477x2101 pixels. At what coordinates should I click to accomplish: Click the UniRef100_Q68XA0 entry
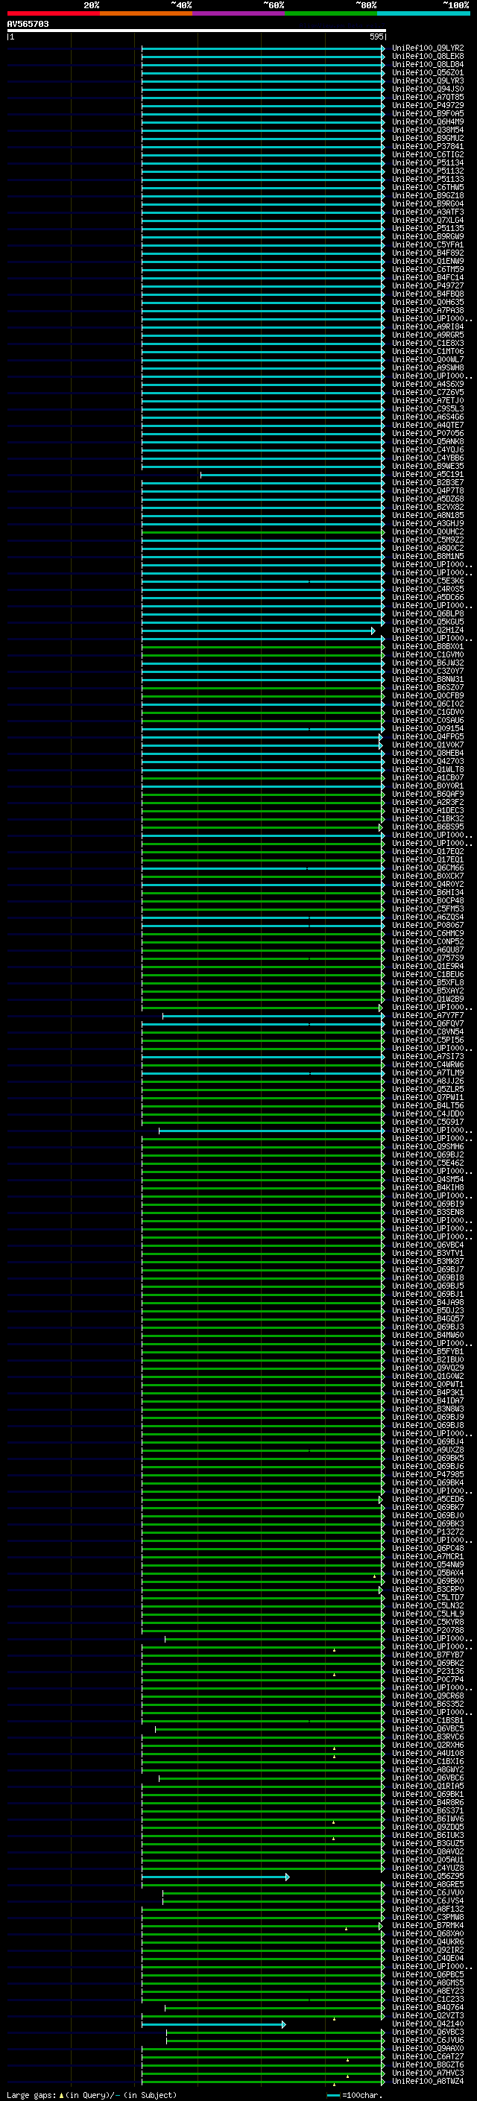pyautogui.click(x=427, y=1935)
